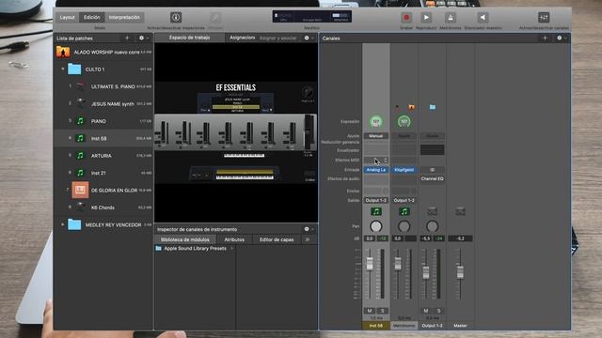
Task: Click the Inst 58 Expresión knob
Action: click(376, 122)
